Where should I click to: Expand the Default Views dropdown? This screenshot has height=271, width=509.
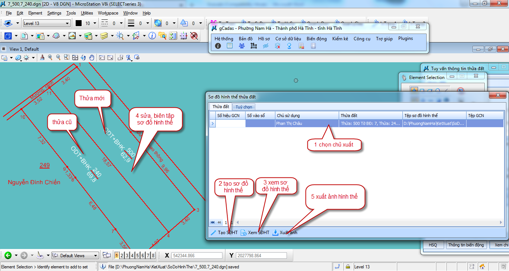point(96,256)
